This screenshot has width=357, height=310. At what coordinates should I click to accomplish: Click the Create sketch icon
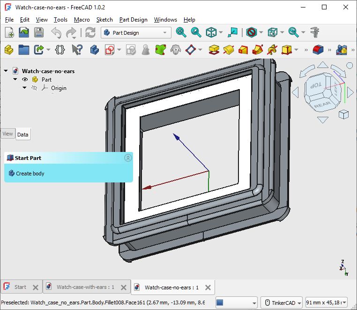pyautogui.click(x=110, y=50)
